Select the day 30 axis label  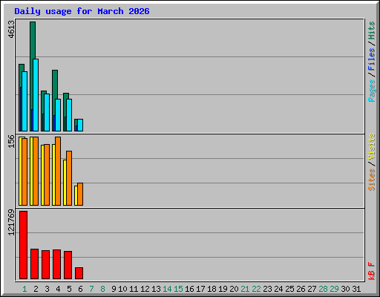tap(345, 289)
